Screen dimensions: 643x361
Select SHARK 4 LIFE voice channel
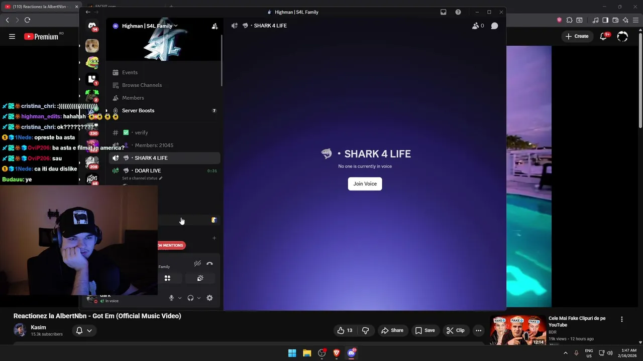point(164,158)
